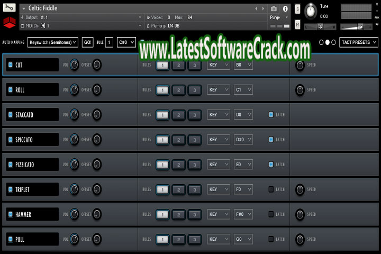Click the GO! button
The height and width of the screenshot is (254, 381).
point(87,42)
